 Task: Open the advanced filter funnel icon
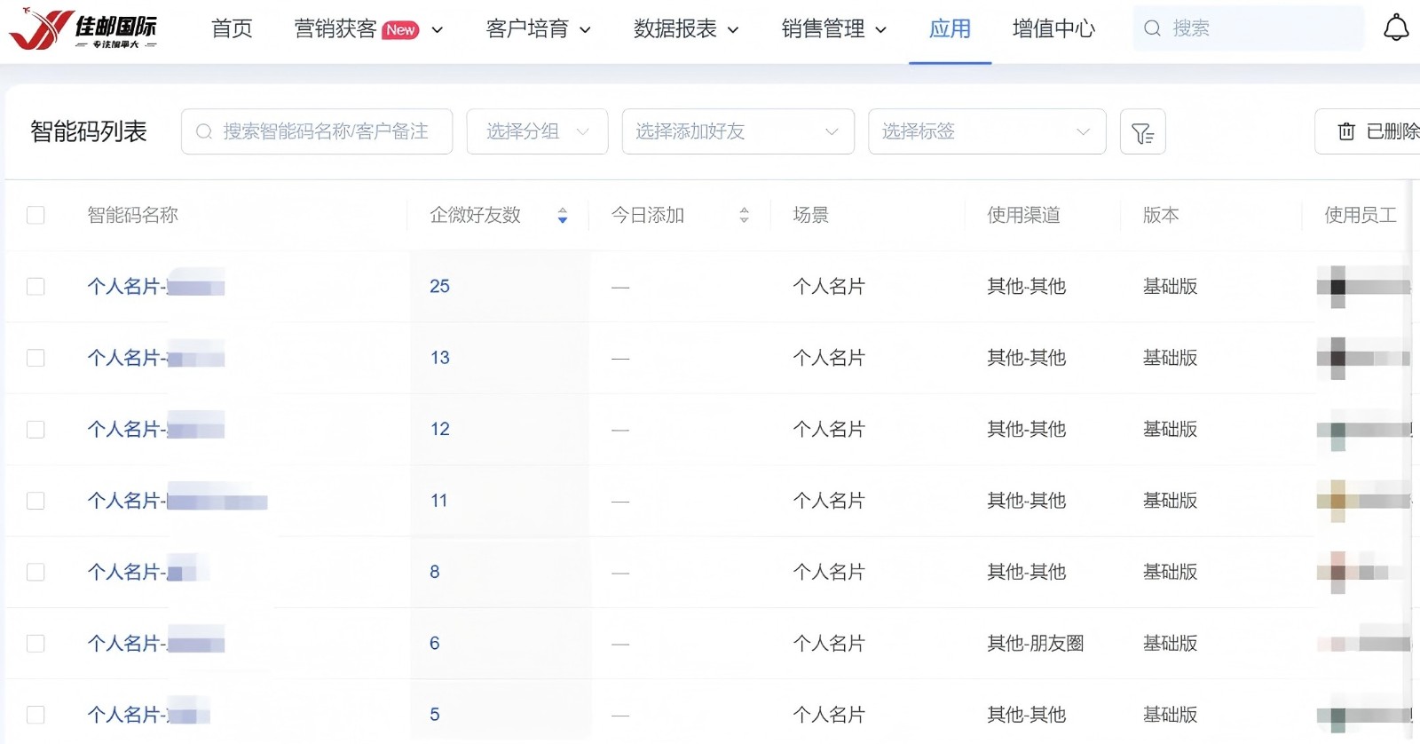point(1142,132)
